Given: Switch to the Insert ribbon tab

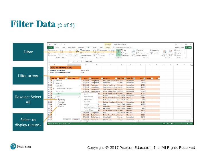Looking at the screenshot, I should coord(64,48).
